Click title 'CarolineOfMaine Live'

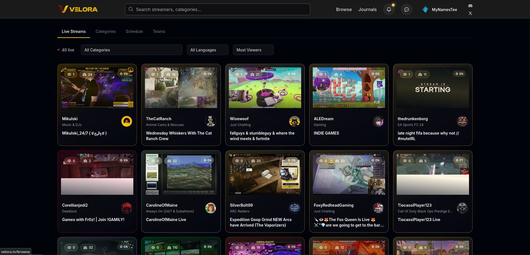(x=166, y=220)
